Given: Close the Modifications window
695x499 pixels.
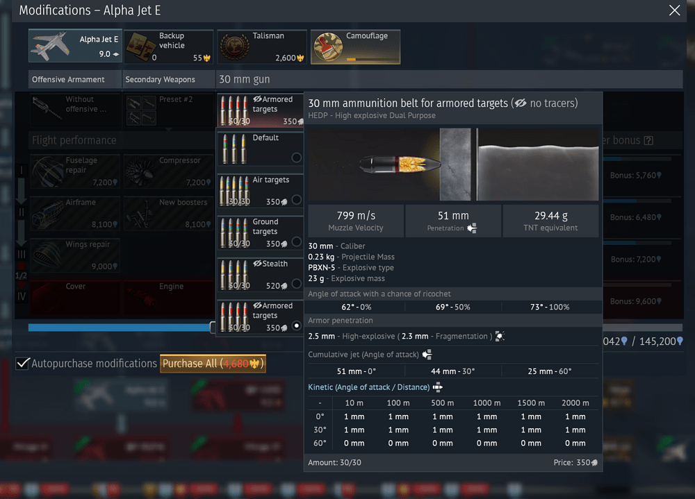Looking at the screenshot, I should click(674, 10).
